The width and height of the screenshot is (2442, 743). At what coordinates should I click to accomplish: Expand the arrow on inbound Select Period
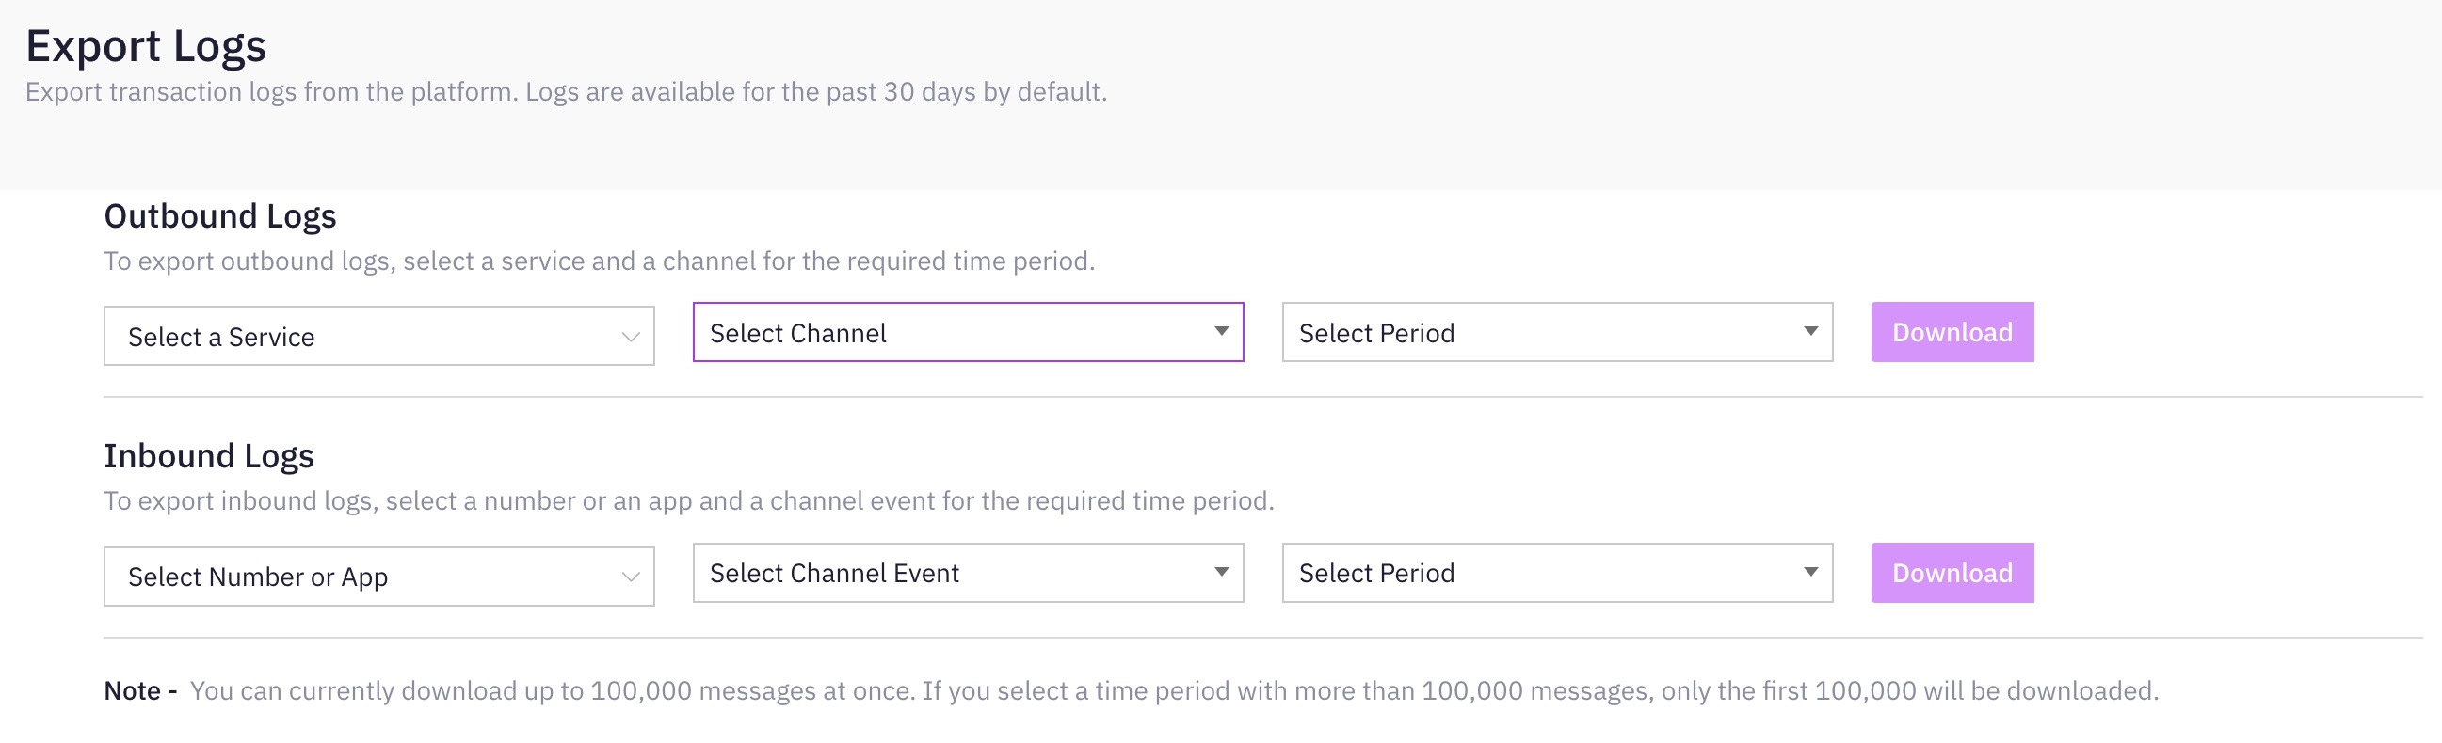[1810, 573]
